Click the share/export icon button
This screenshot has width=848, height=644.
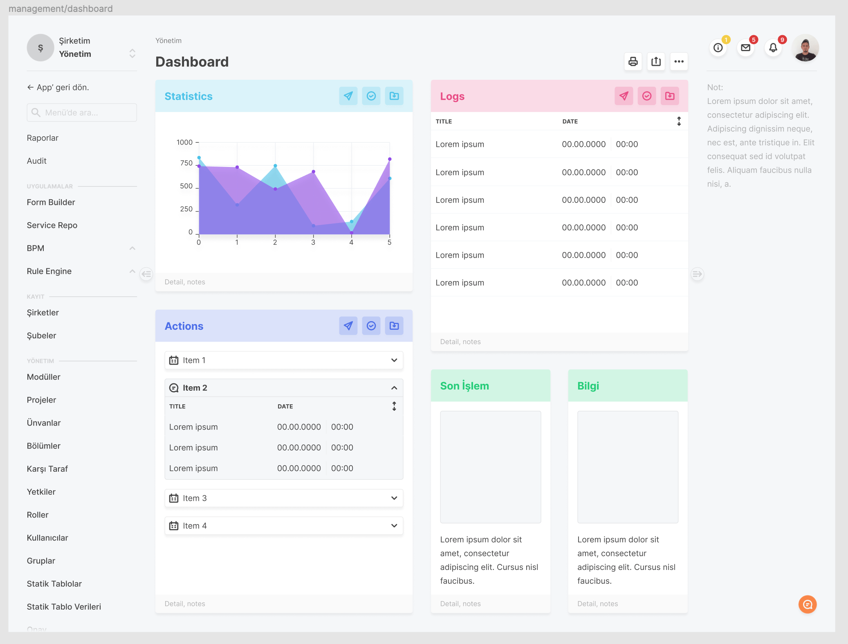[x=656, y=61]
